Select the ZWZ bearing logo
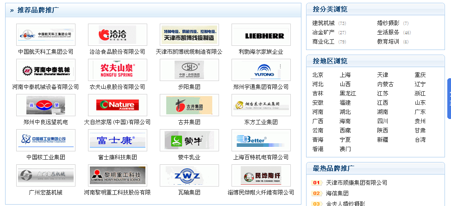The height and width of the screenshot is (206, 451). [189, 175]
